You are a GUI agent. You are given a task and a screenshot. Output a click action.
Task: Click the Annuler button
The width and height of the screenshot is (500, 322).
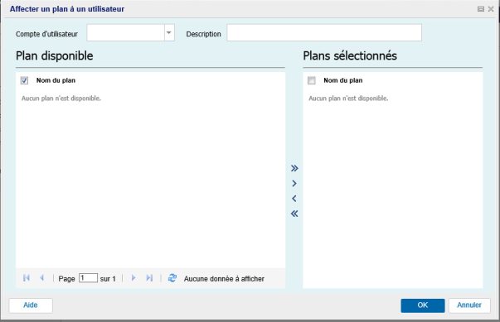tap(469, 305)
